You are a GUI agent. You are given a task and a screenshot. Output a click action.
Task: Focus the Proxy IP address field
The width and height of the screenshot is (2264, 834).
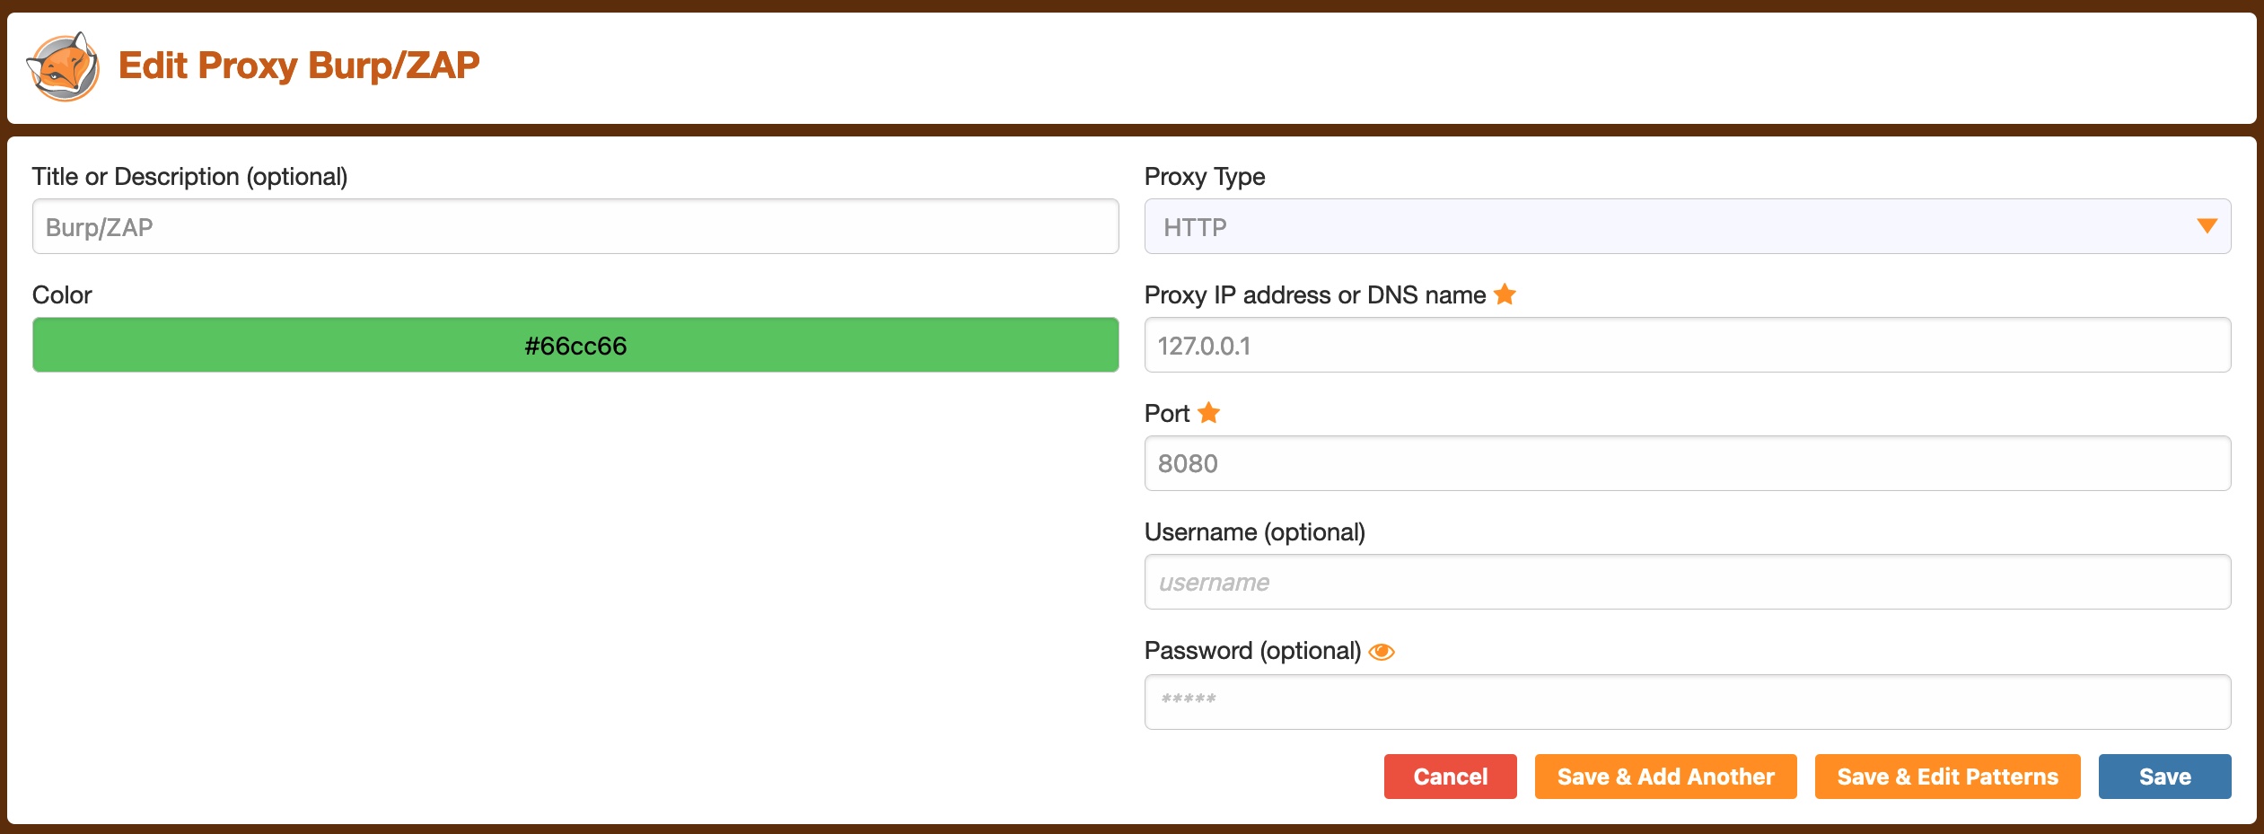coord(1687,345)
